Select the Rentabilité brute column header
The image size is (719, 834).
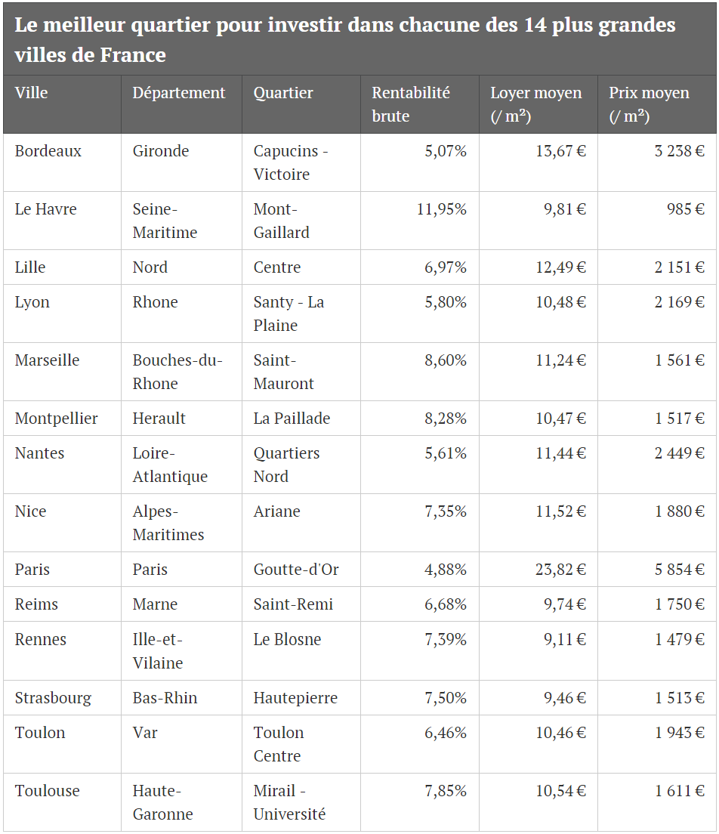coord(411,104)
